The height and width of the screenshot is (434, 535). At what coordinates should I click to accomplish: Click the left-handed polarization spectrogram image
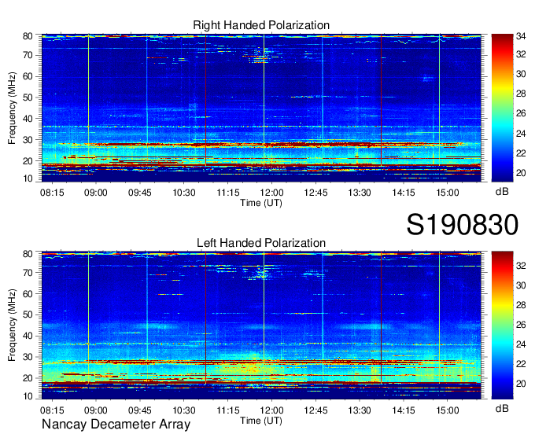261,325
